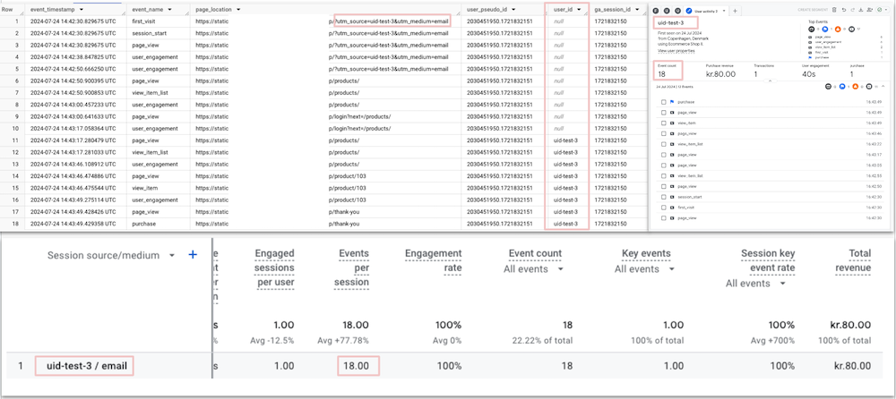
Task: Tick checkbox for page_view at 16:43:17
Action: tap(663, 155)
